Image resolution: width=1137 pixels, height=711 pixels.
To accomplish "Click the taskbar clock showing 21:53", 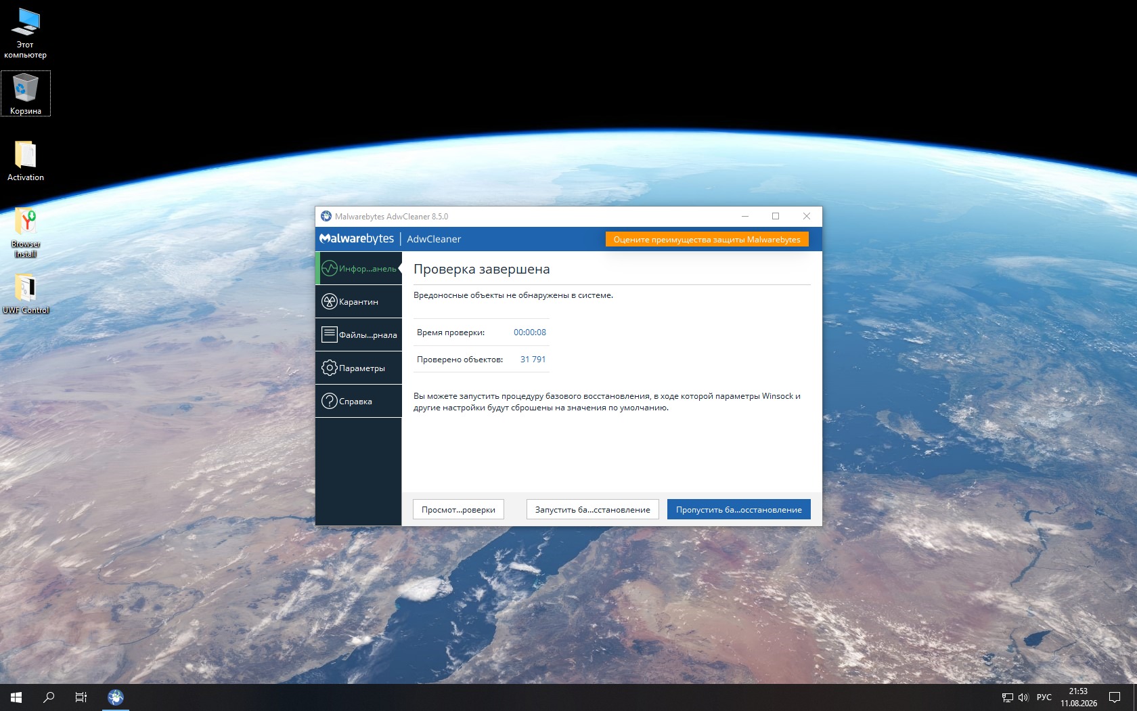I will pos(1079,697).
